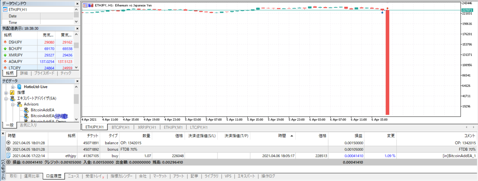This screenshot has height=181, width=478.
Task: Click the 銘柄 column header in market watch
Action: [8, 35]
